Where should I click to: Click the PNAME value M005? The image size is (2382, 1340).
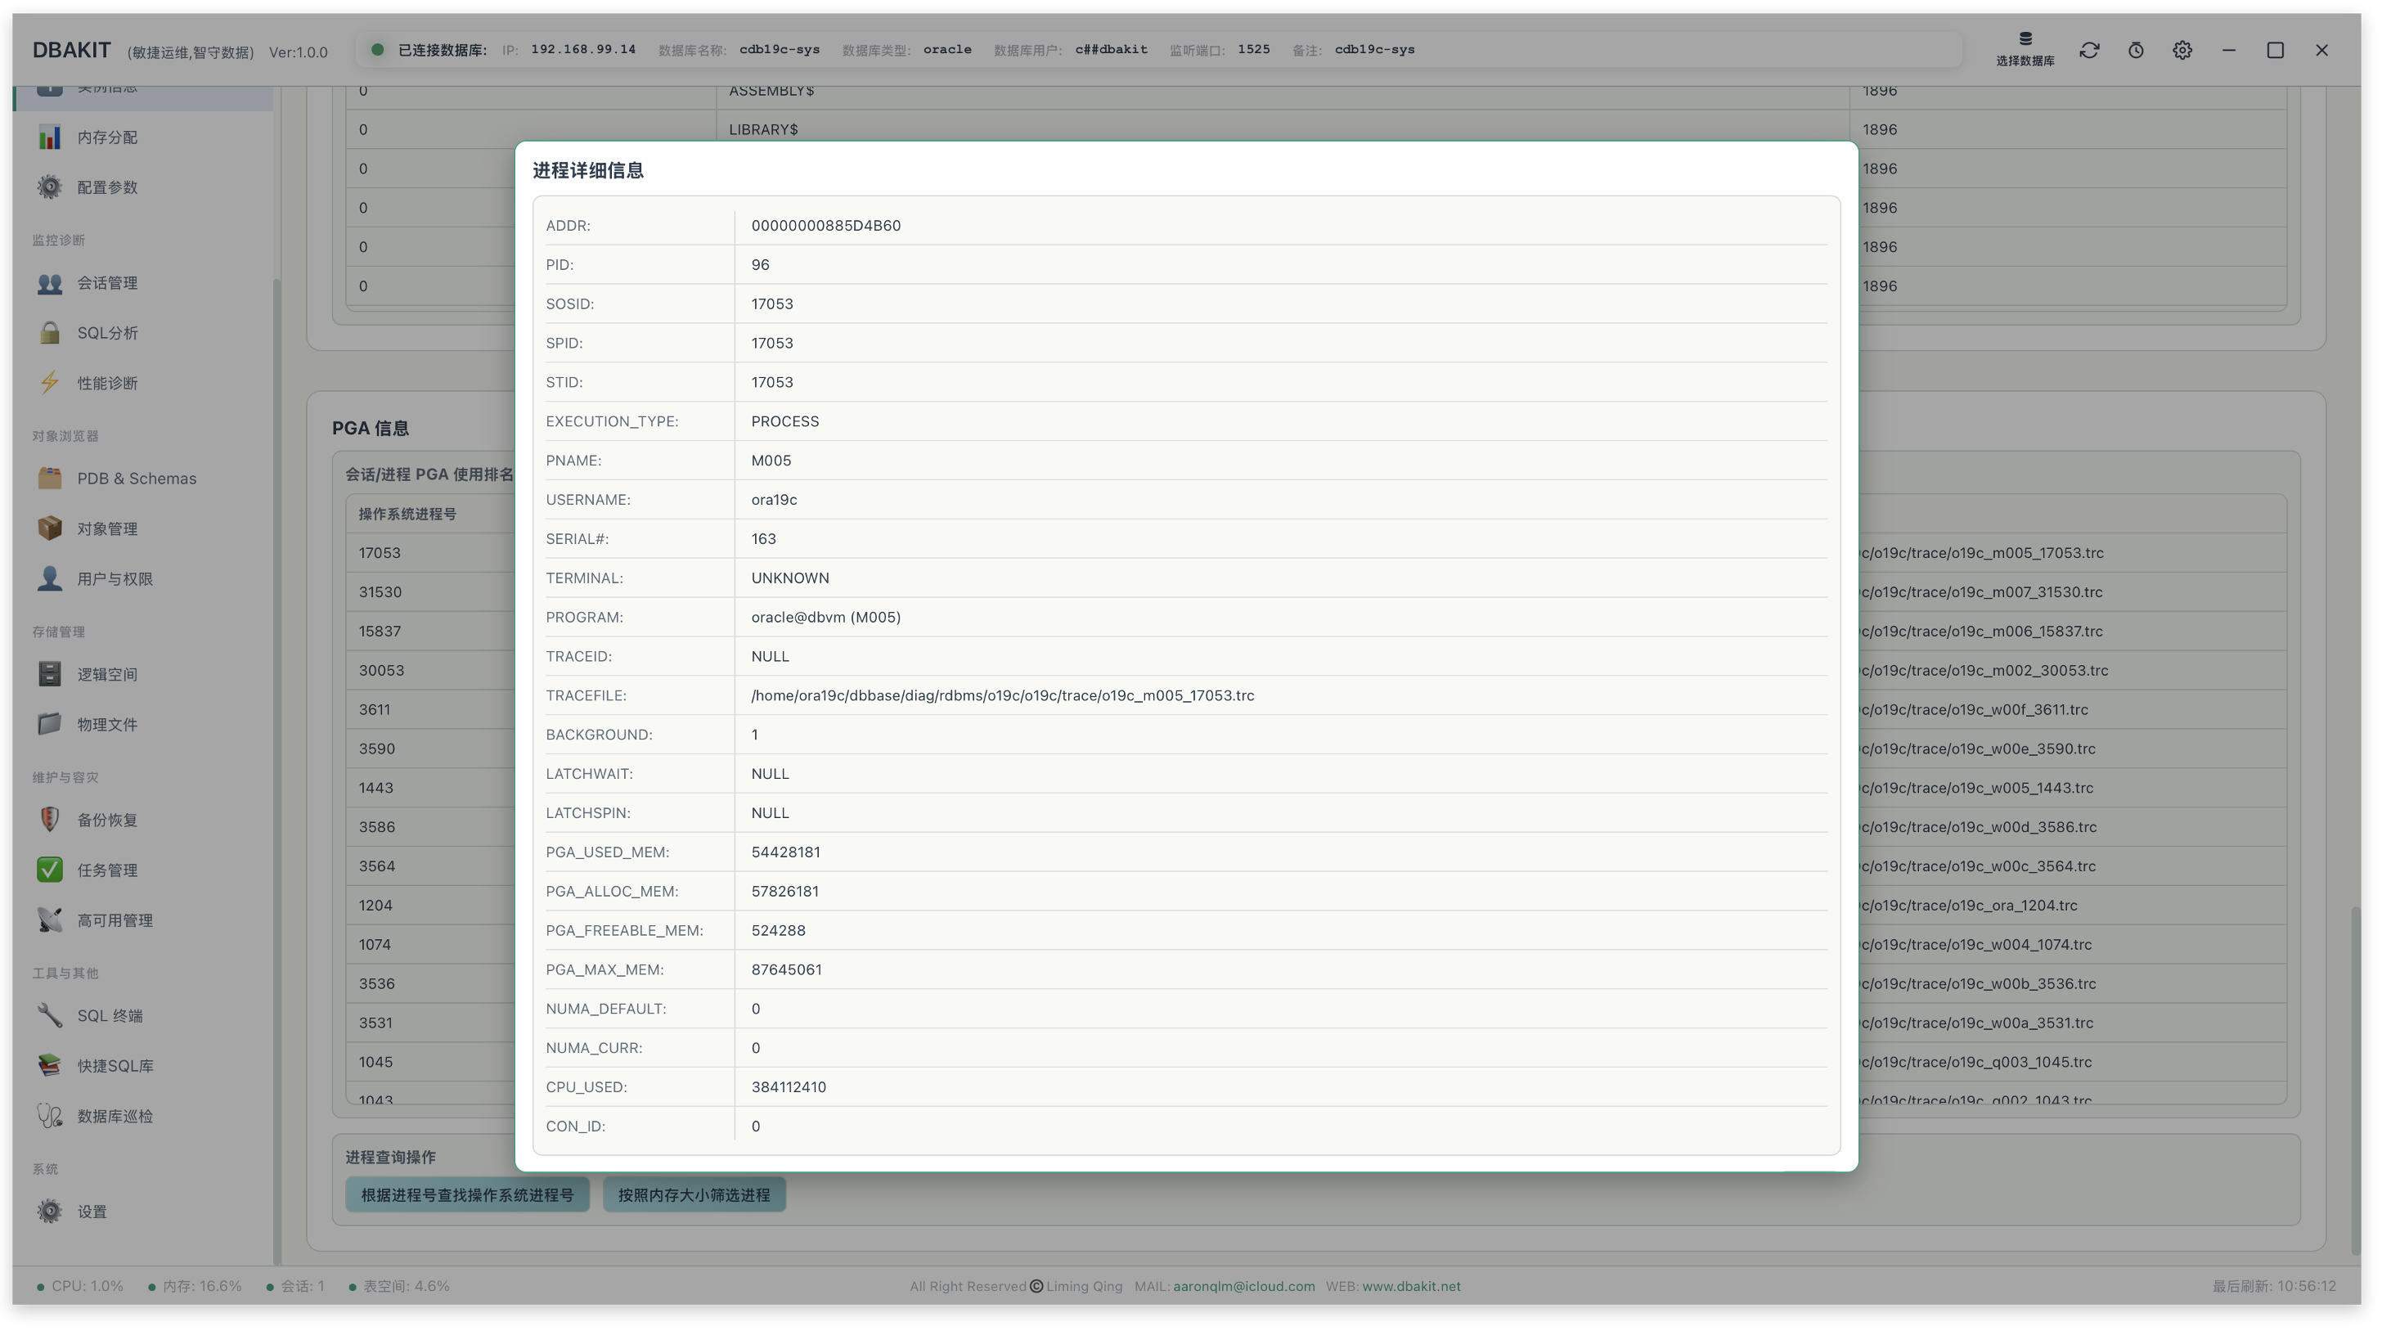click(x=771, y=461)
